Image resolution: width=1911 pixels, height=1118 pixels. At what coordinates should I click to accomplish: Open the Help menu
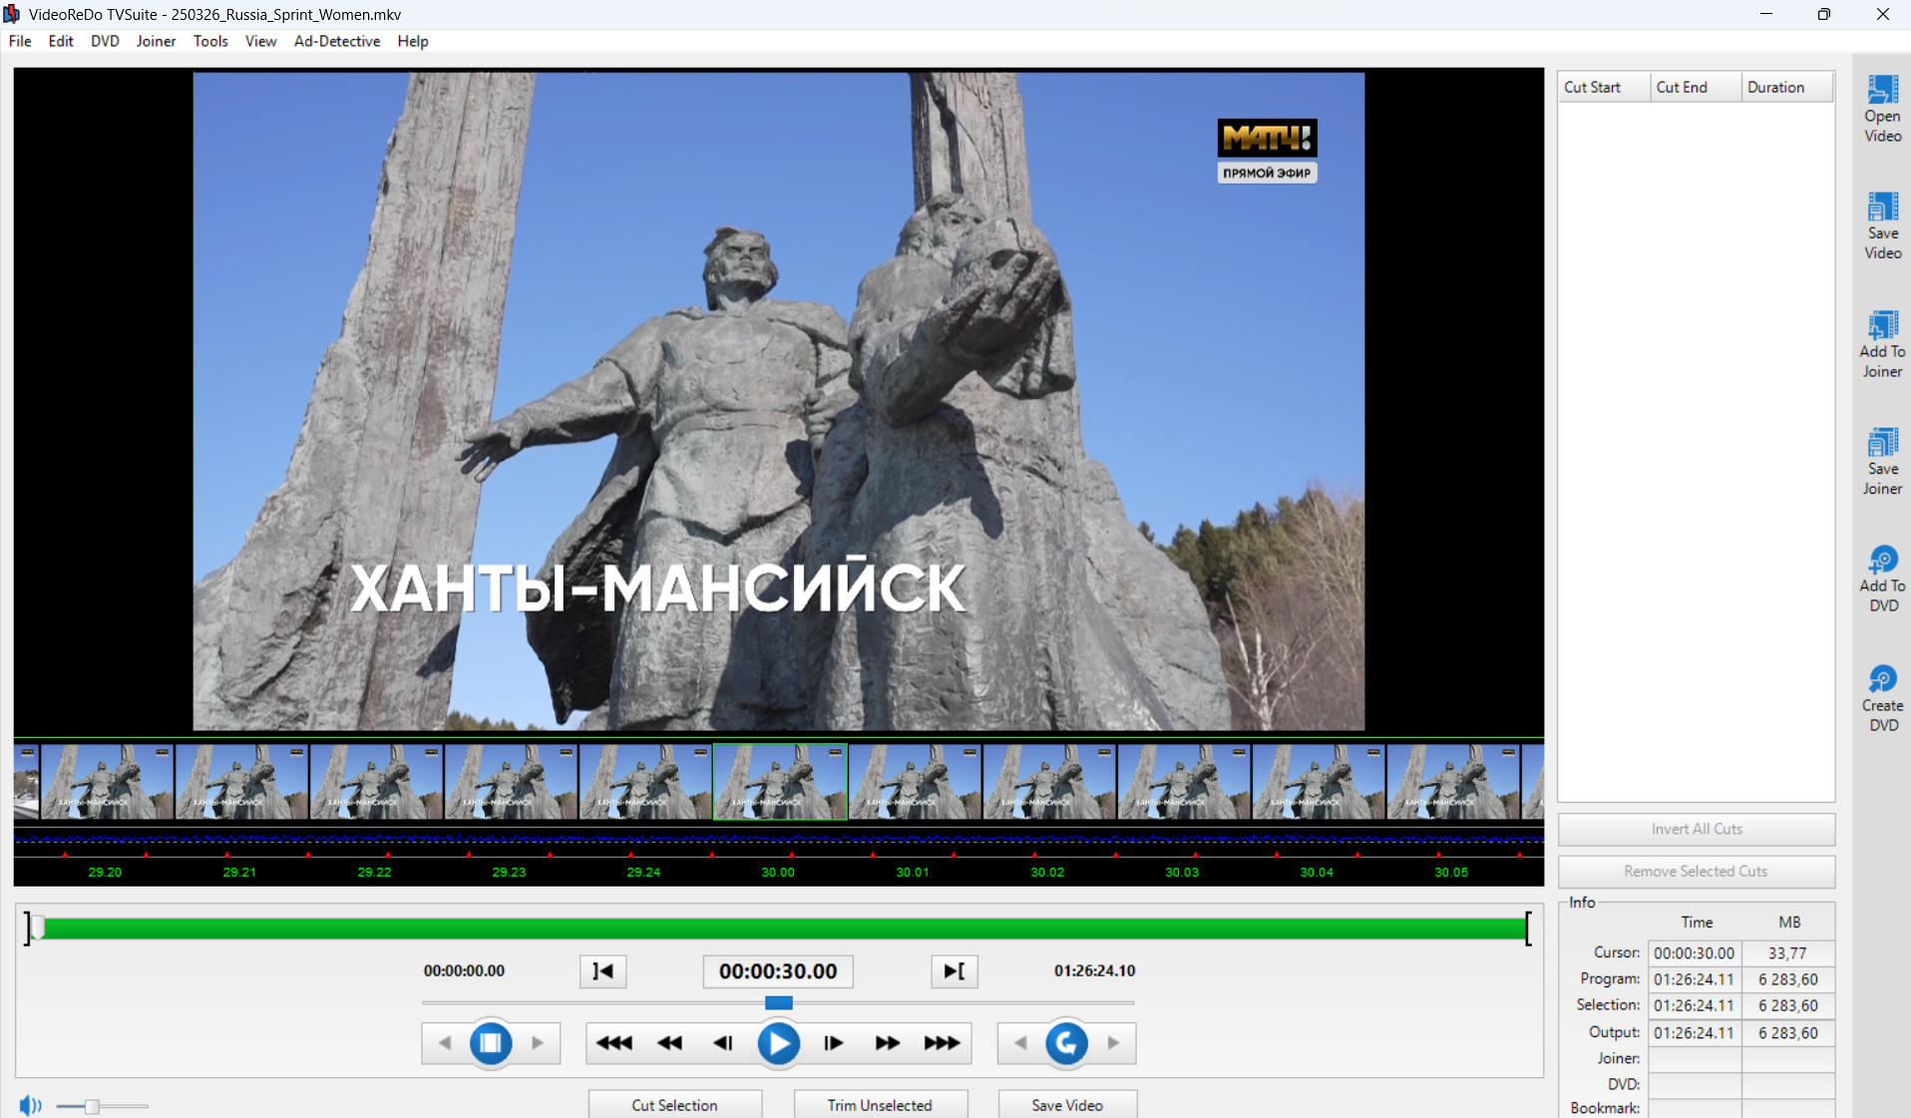(x=413, y=41)
